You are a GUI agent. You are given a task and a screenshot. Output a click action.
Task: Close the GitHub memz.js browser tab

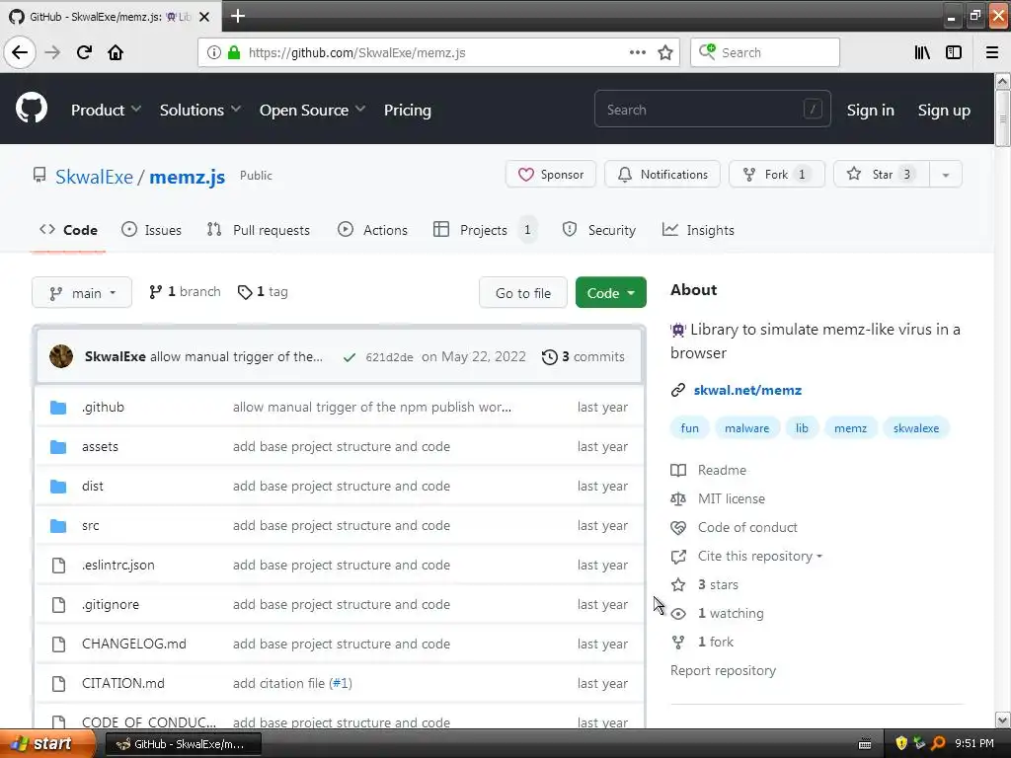203,17
